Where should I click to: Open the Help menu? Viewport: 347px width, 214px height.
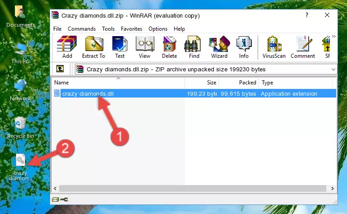[x=179, y=29]
